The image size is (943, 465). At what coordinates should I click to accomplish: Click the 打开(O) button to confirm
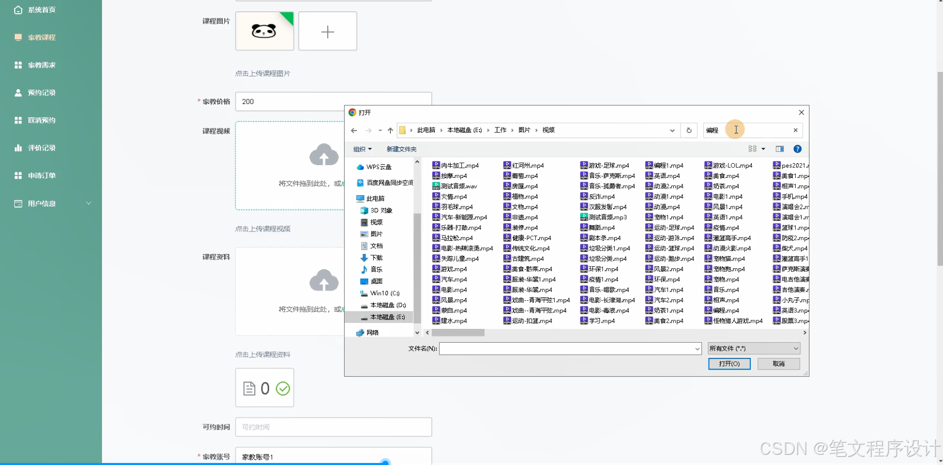pos(729,364)
